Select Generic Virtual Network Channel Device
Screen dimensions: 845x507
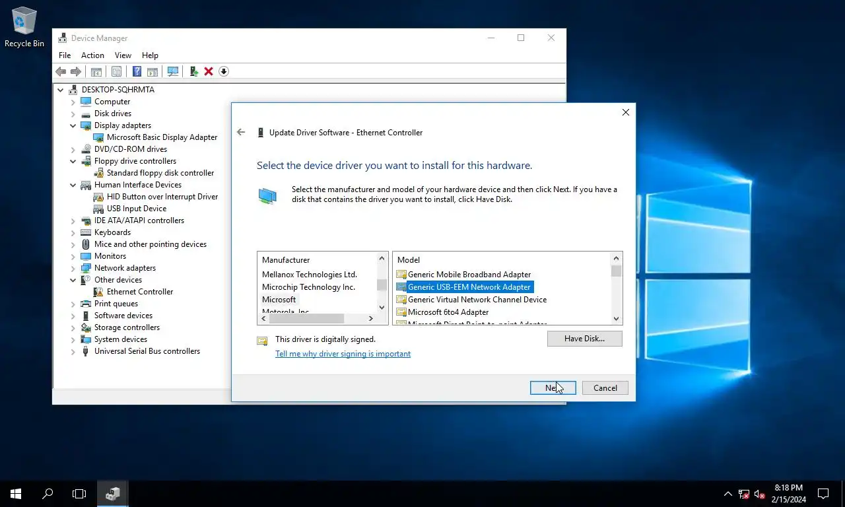pos(477,300)
